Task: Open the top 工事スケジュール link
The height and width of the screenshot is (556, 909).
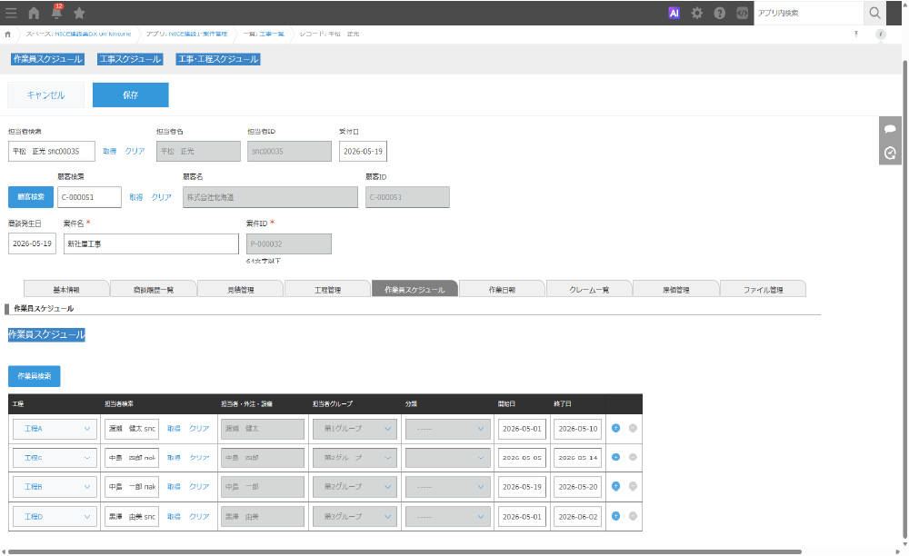Action: coord(130,59)
